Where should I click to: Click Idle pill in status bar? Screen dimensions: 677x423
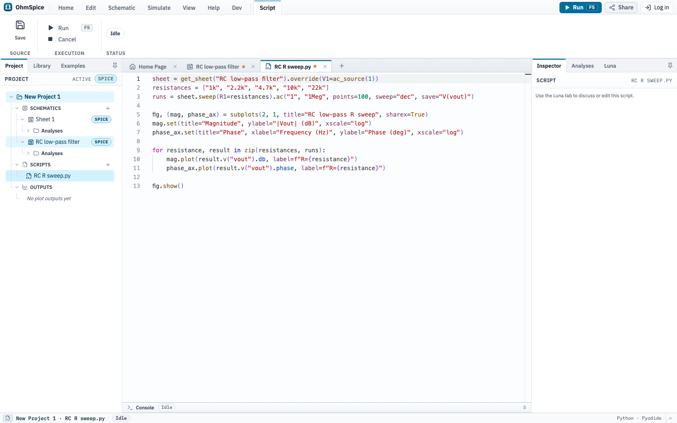(x=121, y=418)
